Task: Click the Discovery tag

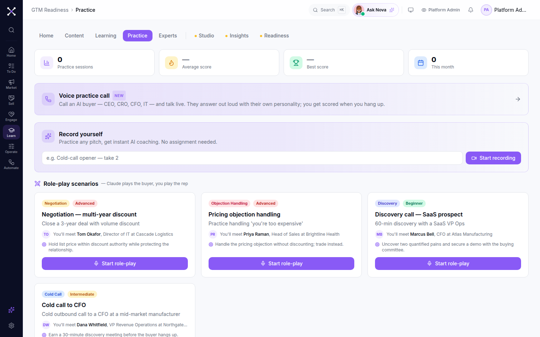Action: (x=387, y=203)
